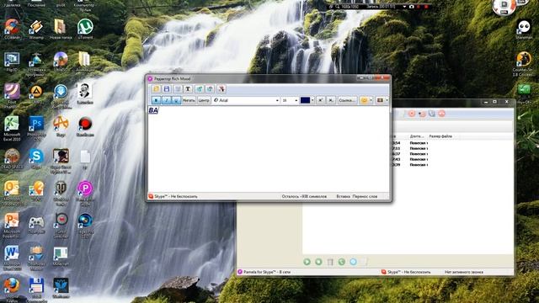539x303 pixels.
Task: Click the phone handset icon in Pamela toolbar
Action: click(x=432, y=114)
